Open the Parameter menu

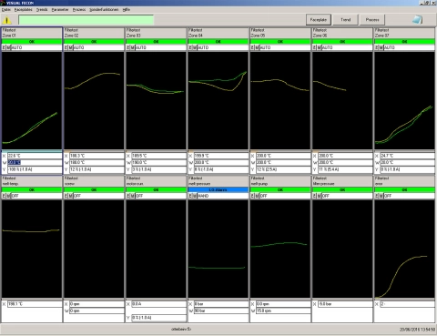[x=60, y=10]
